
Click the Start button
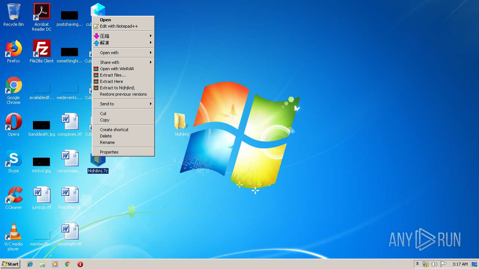coord(10,264)
